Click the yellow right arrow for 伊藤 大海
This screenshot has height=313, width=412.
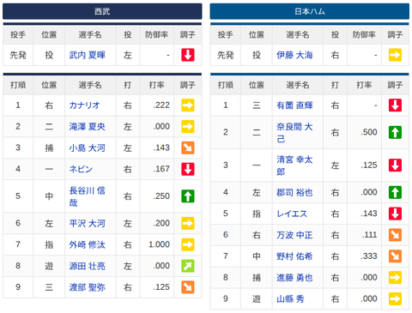click(x=395, y=55)
